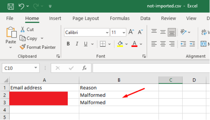Open the Formulas ribbon tab
Screen dimensions: 210x120
click(120, 18)
